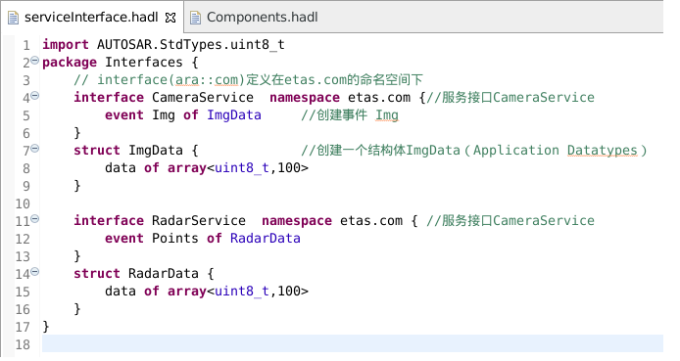Click the import keyword on line 1

tap(66, 45)
